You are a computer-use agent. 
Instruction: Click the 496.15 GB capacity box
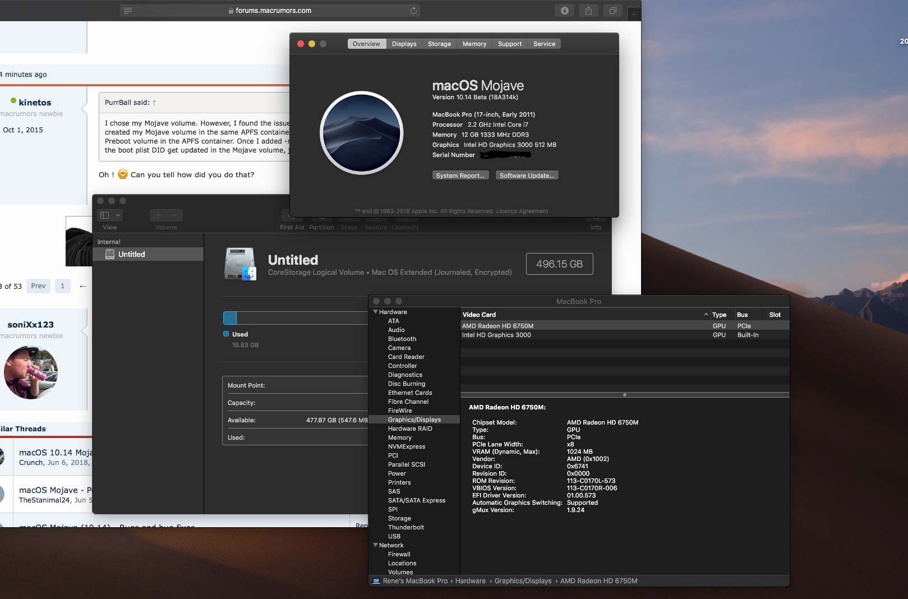560,264
